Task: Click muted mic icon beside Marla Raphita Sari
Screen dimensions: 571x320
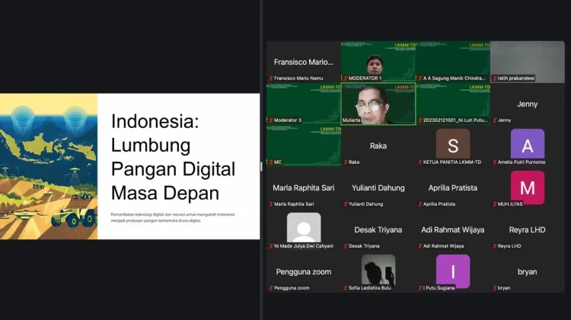Action: pos(271,204)
